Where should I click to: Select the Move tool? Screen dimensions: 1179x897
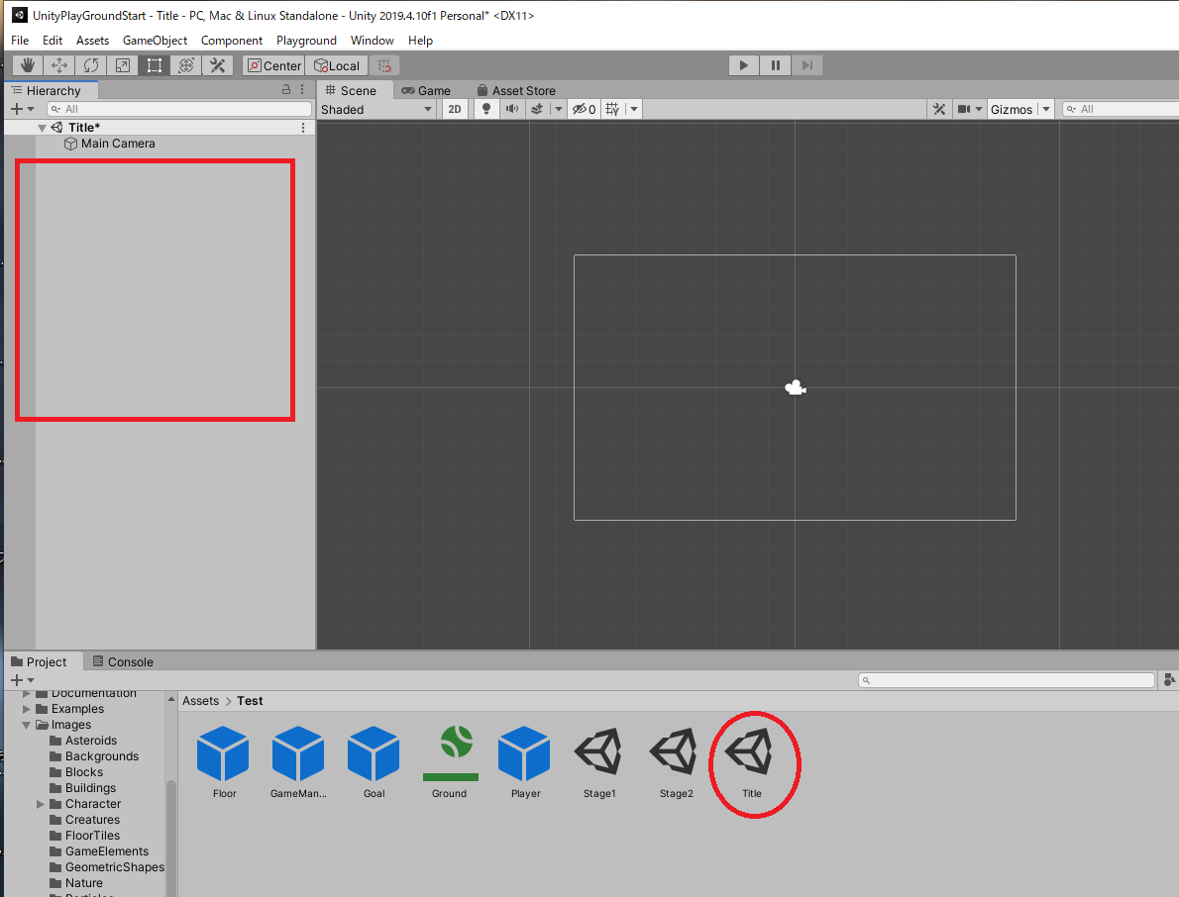tap(58, 65)
